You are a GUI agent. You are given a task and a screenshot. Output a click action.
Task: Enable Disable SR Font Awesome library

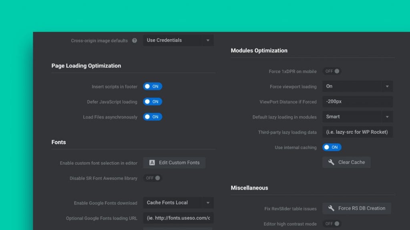coord(152,178)
